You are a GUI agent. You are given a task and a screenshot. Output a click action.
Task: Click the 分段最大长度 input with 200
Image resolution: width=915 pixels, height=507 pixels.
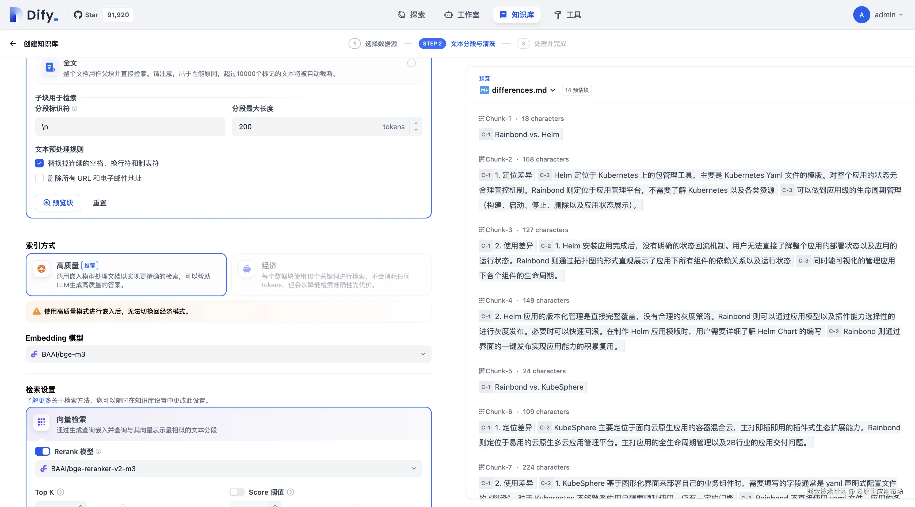(306, 127)
